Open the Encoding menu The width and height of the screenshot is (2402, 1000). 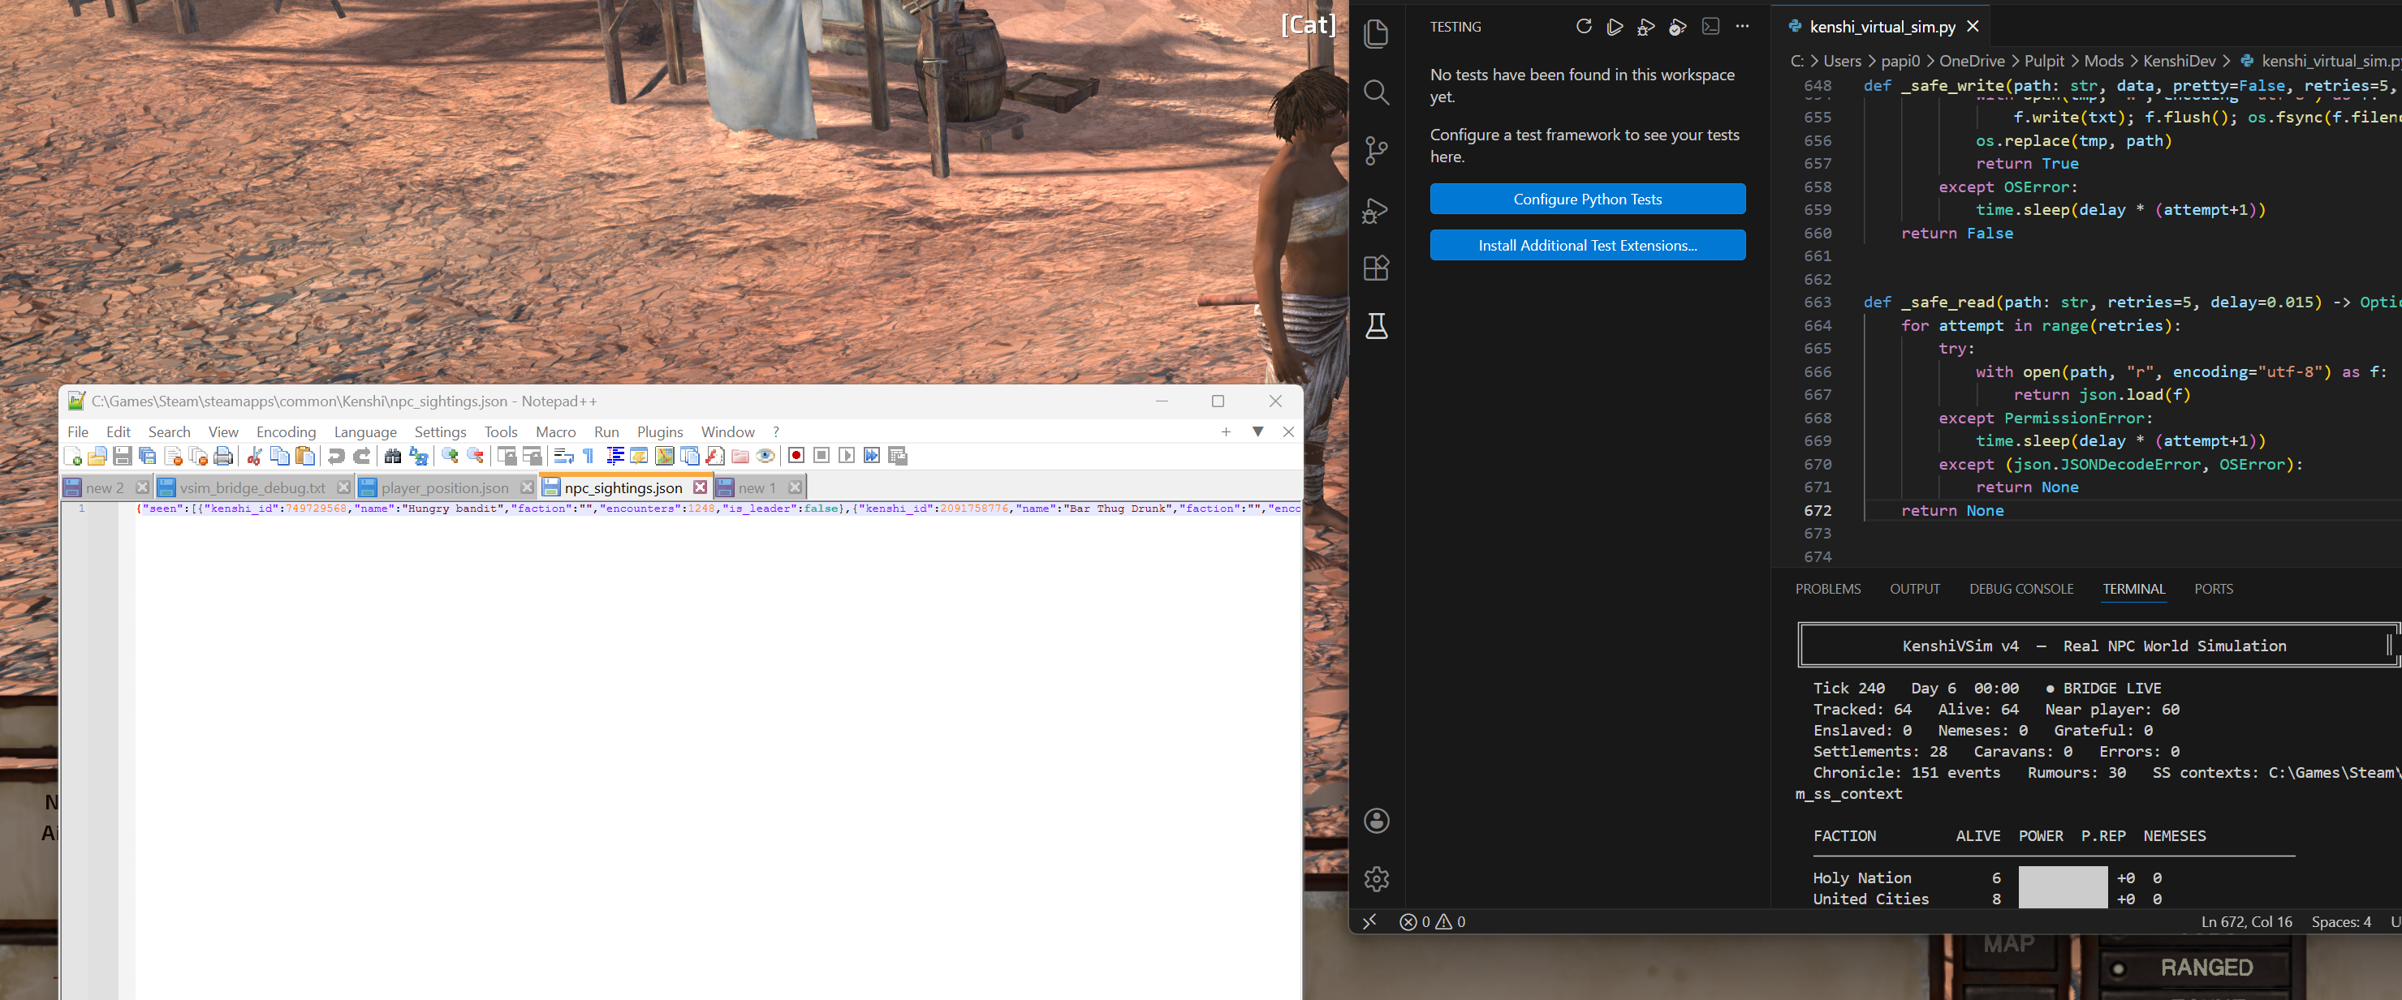[285, 431]
